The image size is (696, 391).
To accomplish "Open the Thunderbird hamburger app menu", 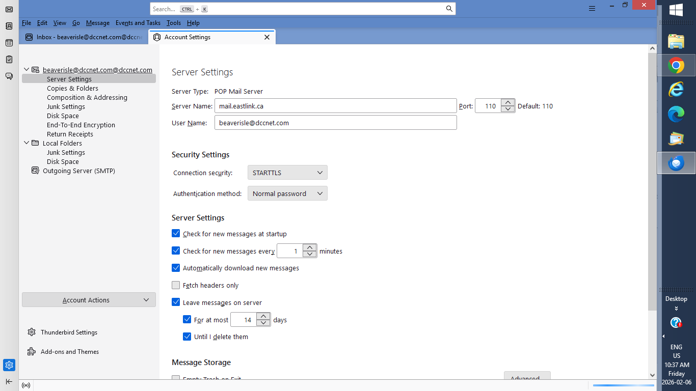I will click(592, 9).
